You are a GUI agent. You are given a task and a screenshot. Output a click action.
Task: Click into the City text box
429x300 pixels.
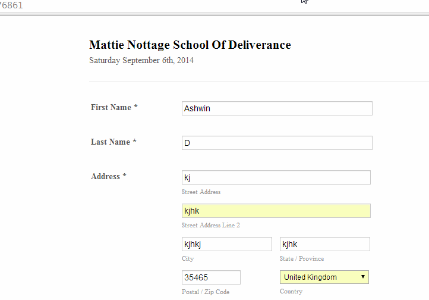pos(226,244)
